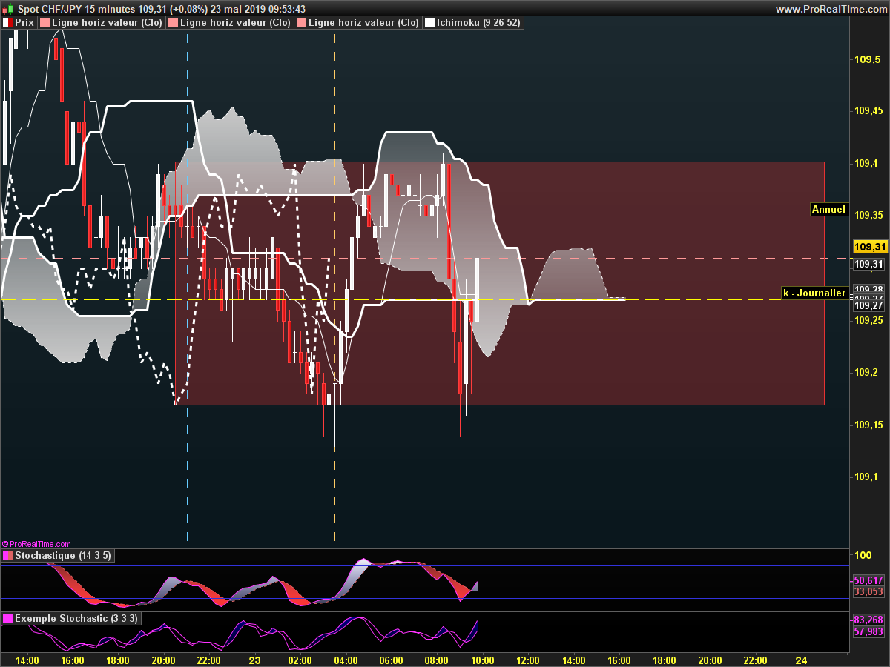
Task: Click pink square of first Ligne horiz valeur
Action: [x=44, y=23]
